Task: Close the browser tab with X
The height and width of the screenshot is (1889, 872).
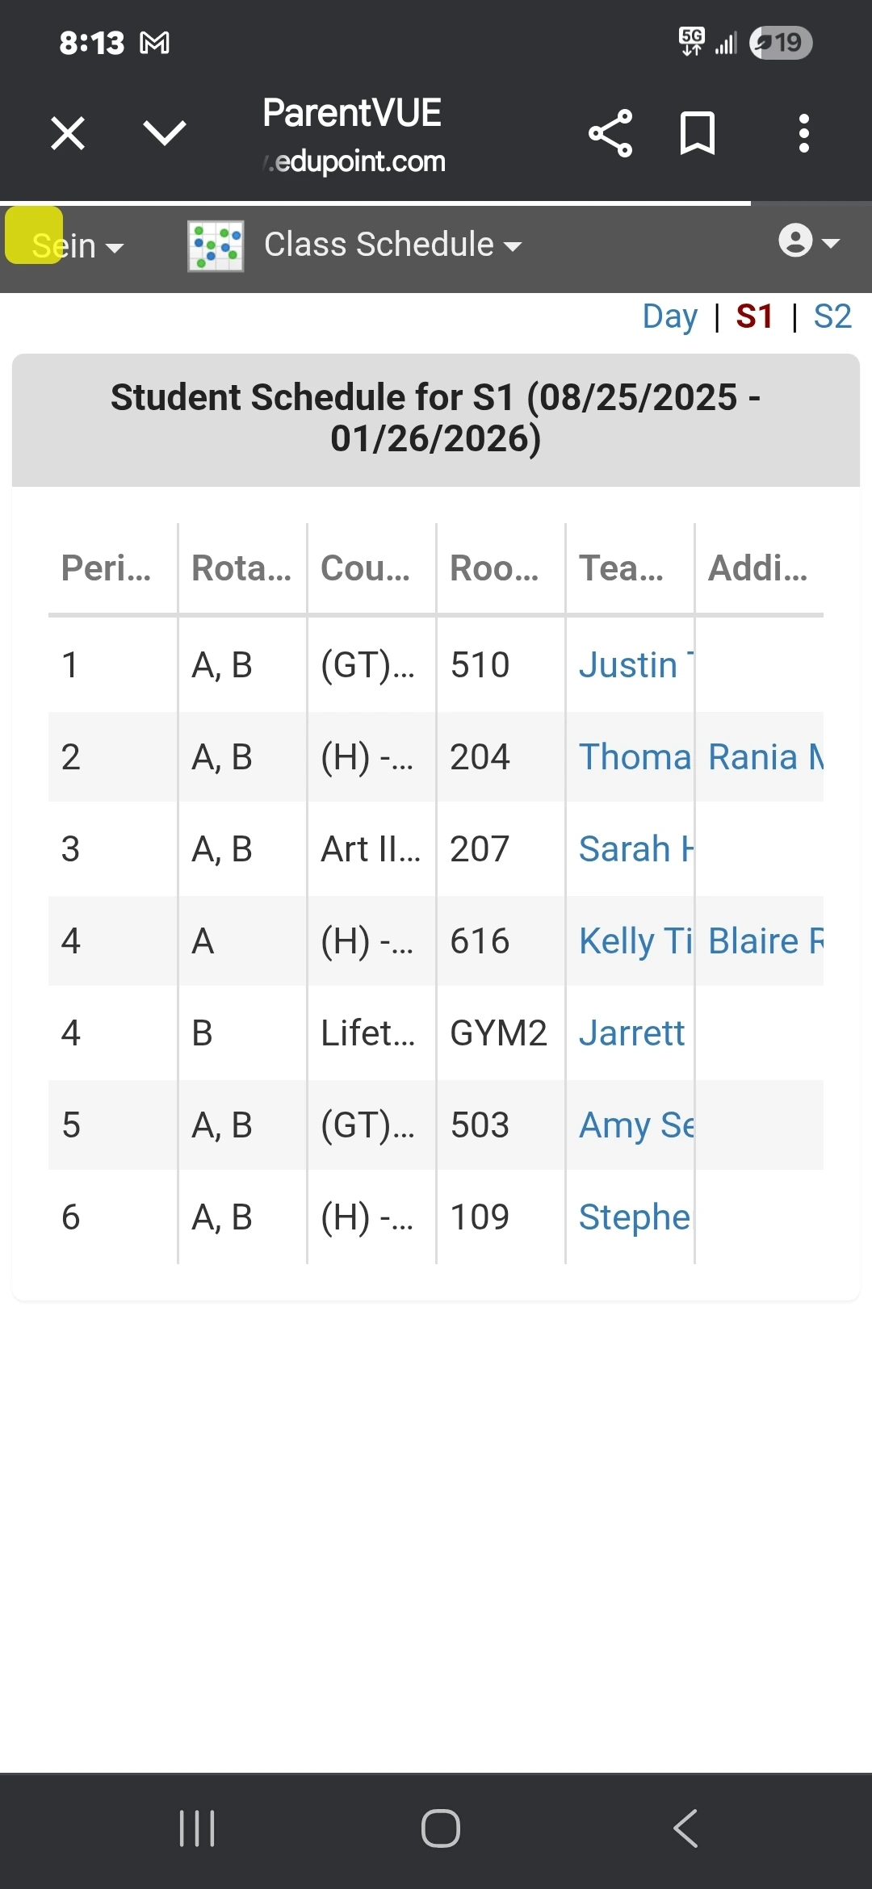Action: pos(68,133)
